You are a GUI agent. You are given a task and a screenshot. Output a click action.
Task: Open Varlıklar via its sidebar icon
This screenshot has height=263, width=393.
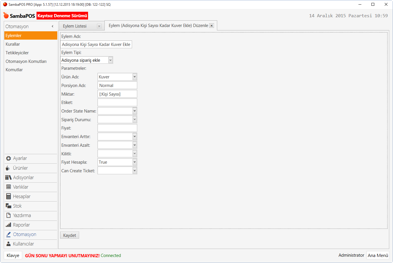point(8,187)
